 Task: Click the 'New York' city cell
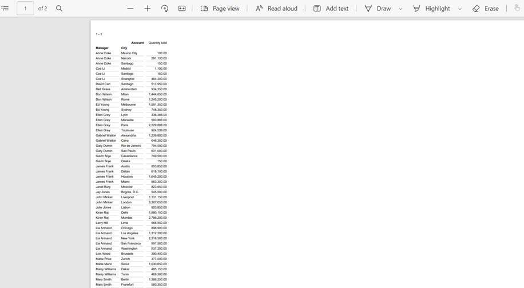128,238
